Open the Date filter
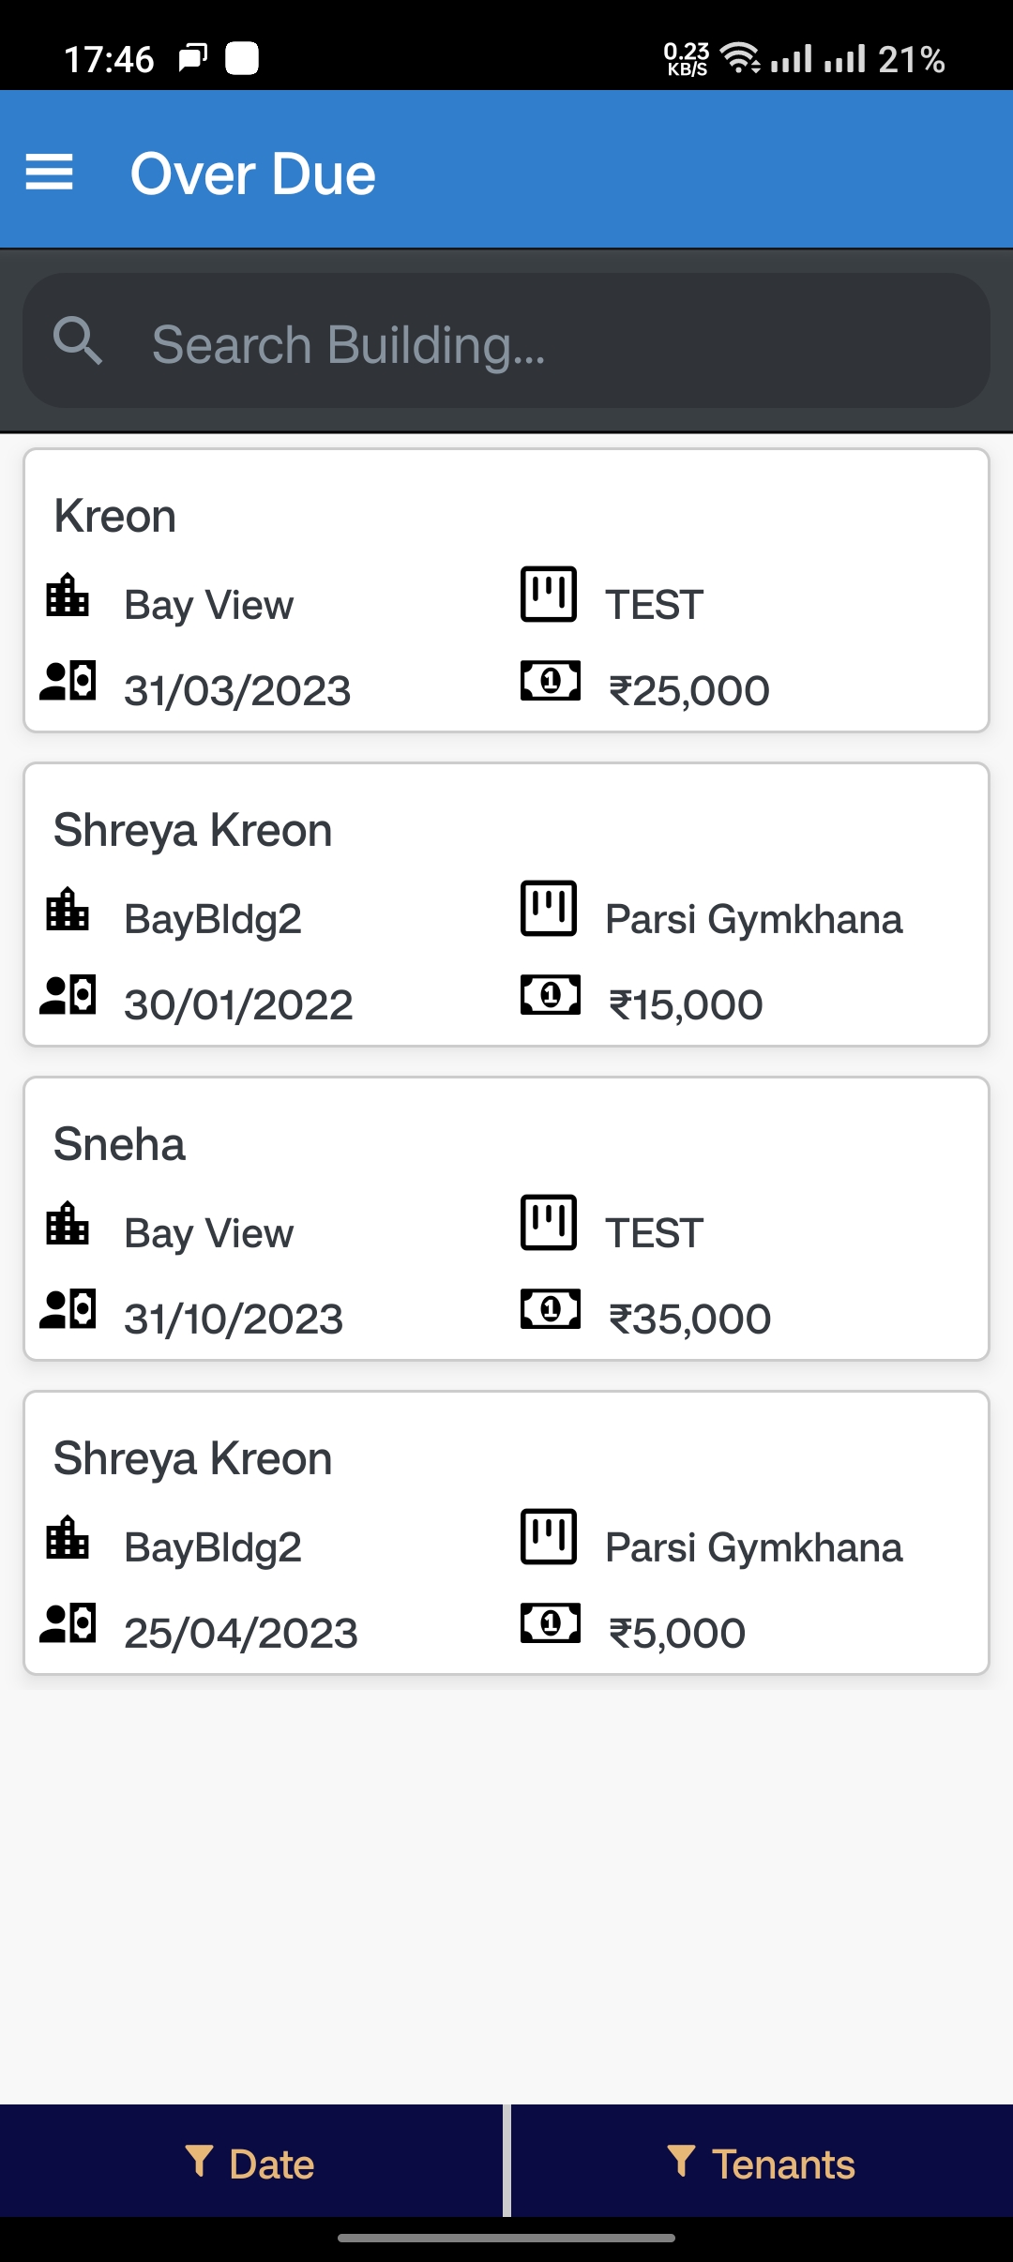 click(251, 2163)
